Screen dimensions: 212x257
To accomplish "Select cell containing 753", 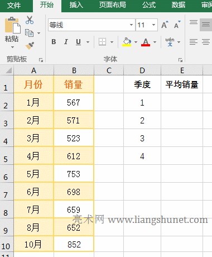I will [x=74, y=174].
